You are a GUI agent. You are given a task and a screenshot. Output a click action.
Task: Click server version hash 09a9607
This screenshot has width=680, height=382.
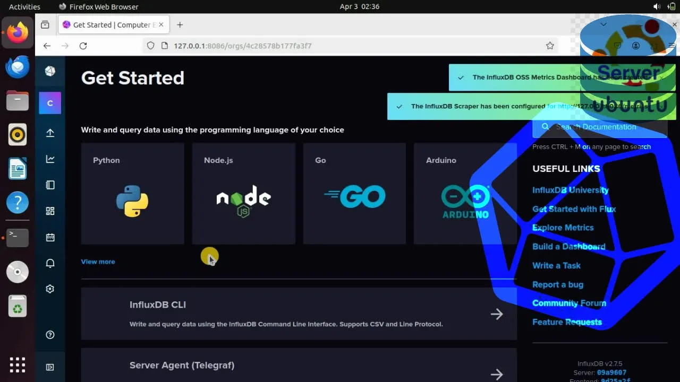611,373
